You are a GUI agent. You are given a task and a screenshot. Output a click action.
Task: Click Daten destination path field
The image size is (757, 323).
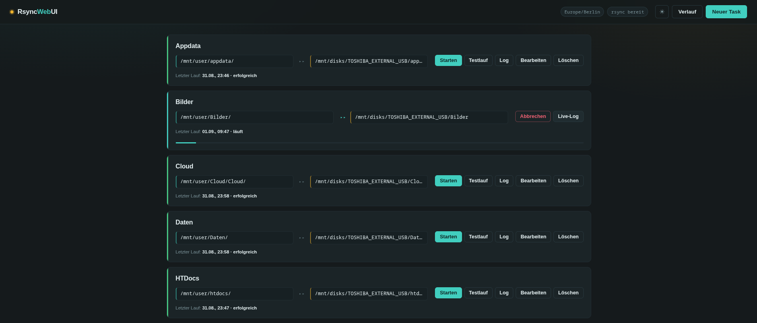pyautogui.click(x=369, y=238)
